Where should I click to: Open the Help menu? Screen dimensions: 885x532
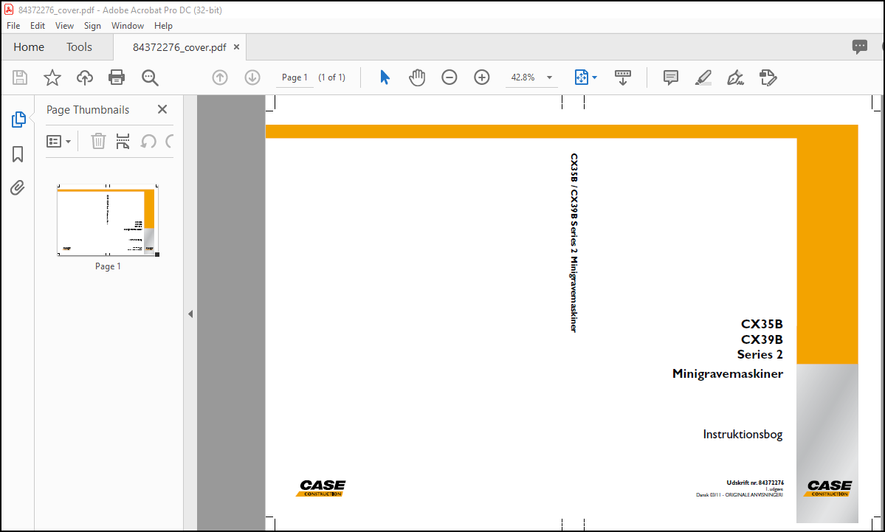click(x=163, y=25)
